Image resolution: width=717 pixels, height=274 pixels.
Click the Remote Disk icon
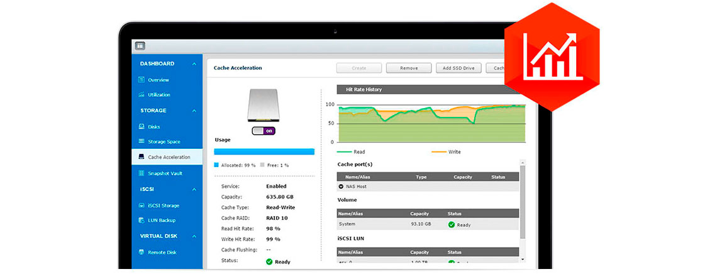tap(142, 253)
